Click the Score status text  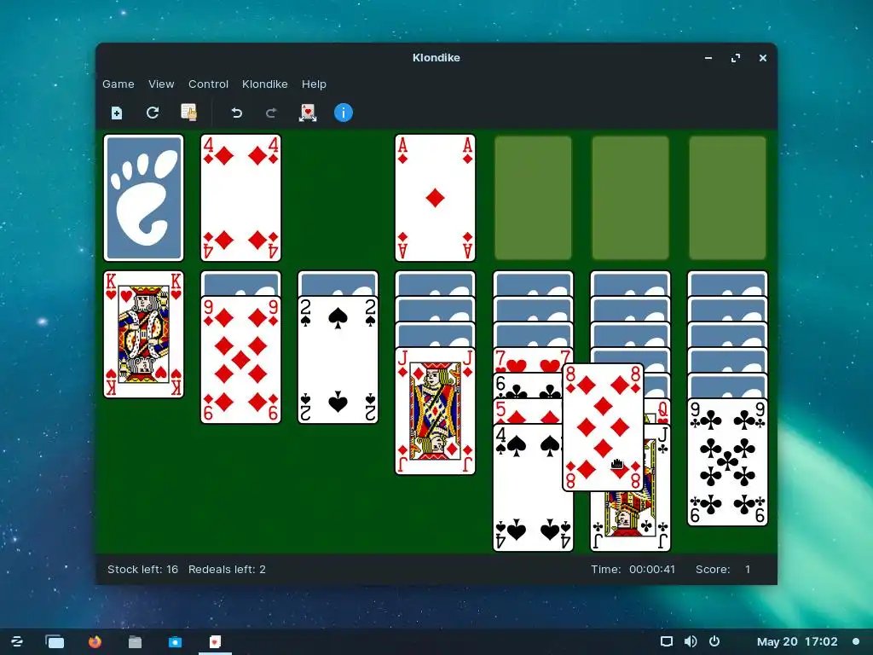(x=723, y=569)
